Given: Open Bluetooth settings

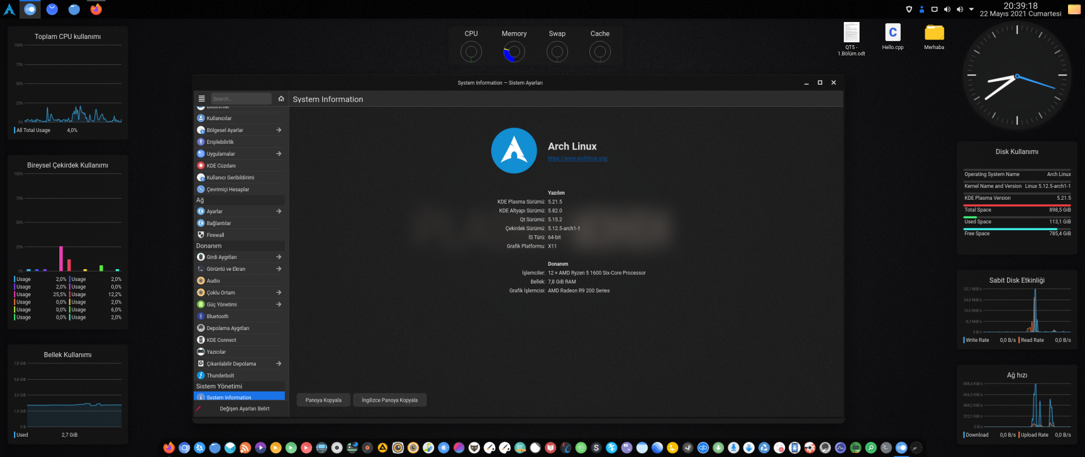Looking at the screenshot, I should pyautogui.click(x=239, y=317).
